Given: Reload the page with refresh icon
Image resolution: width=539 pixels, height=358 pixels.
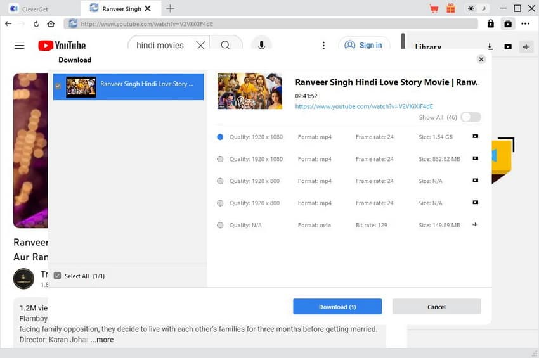Looking at the screenshot, I should click(x=36, y=23).
